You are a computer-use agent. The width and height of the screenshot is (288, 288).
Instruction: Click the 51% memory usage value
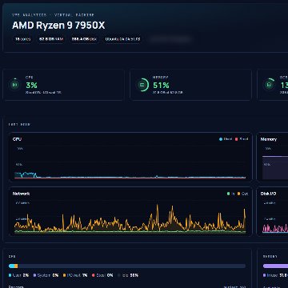[x=161, y=86]
